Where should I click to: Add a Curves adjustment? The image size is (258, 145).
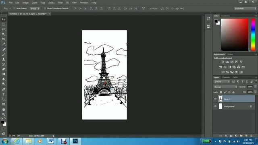pyautogui.click(x=232, y=62)
